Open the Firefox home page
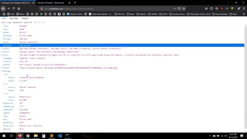Viewport: 247px width, 139px height. click(x=19, y=8)
